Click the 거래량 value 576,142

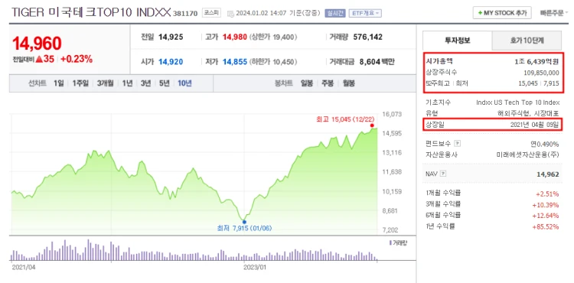tap(367, 37)
